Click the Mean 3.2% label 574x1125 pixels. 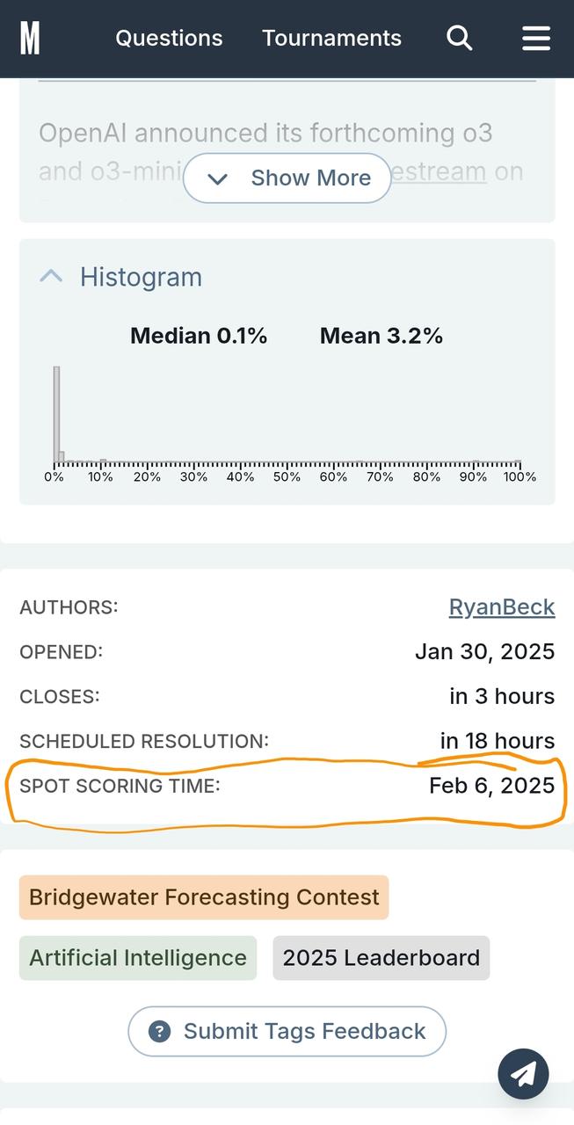[381, 336]
